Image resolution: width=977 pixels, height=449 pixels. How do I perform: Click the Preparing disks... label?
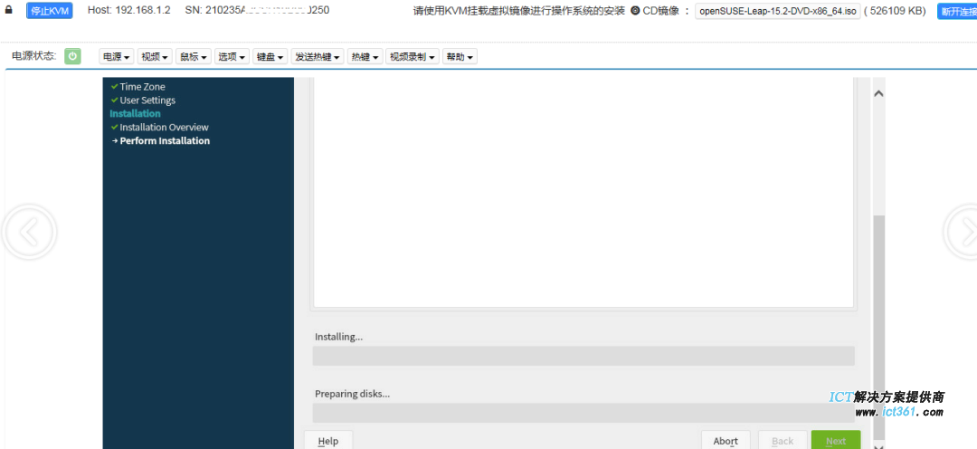tap(353, 394)
